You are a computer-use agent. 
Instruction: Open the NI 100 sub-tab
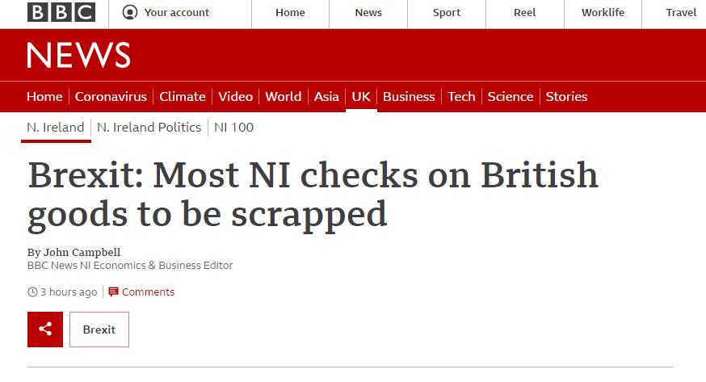click(233, 127)
